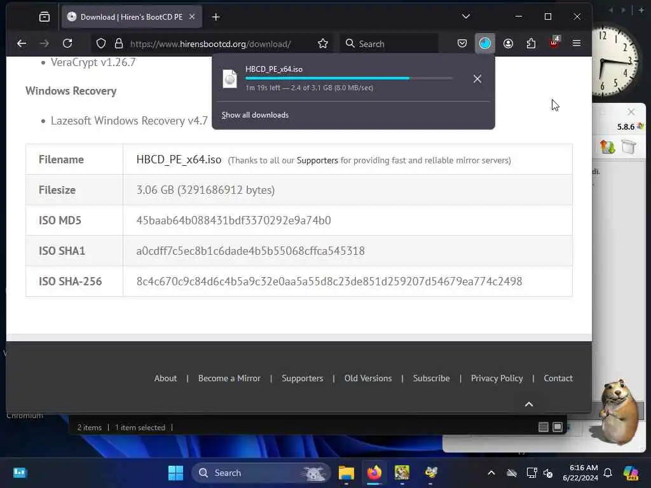
Task: Bookmark this page with star icon
Action: point(323,44)
